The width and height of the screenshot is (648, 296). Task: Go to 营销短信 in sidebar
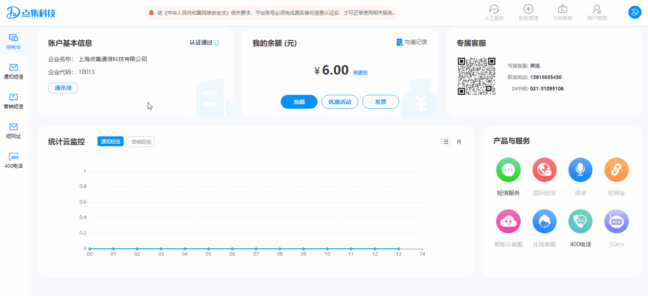pos(13,101)
